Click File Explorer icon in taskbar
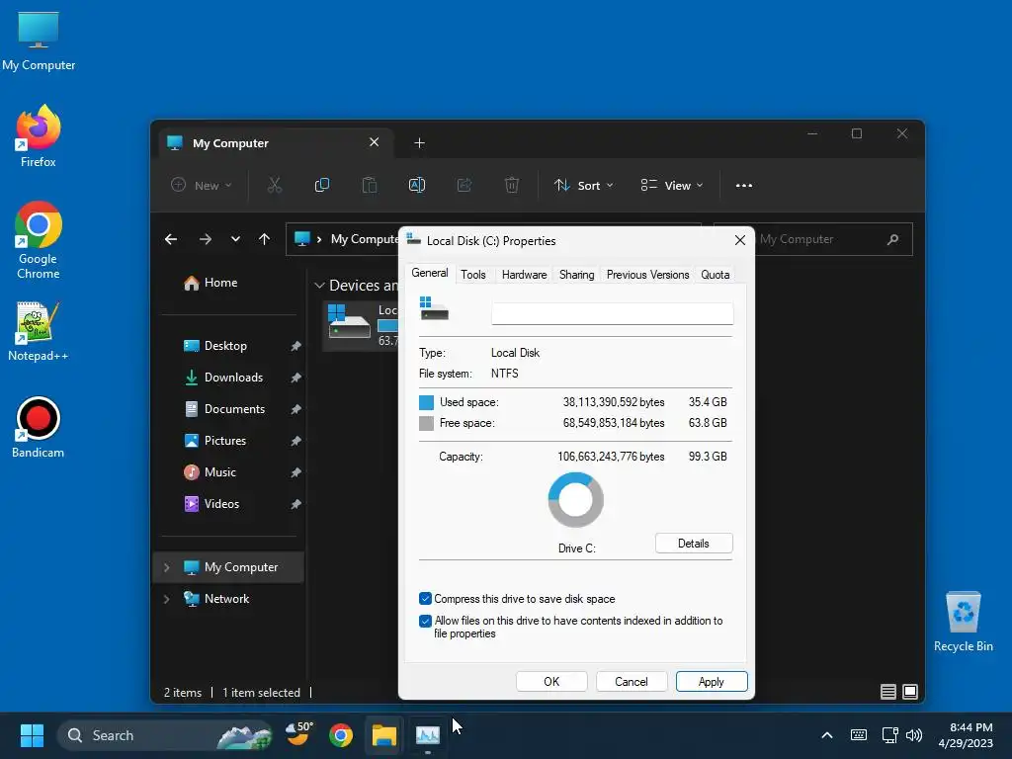Image resolution: width=1012 pixels, height=759 pixels. coord(384,735)
